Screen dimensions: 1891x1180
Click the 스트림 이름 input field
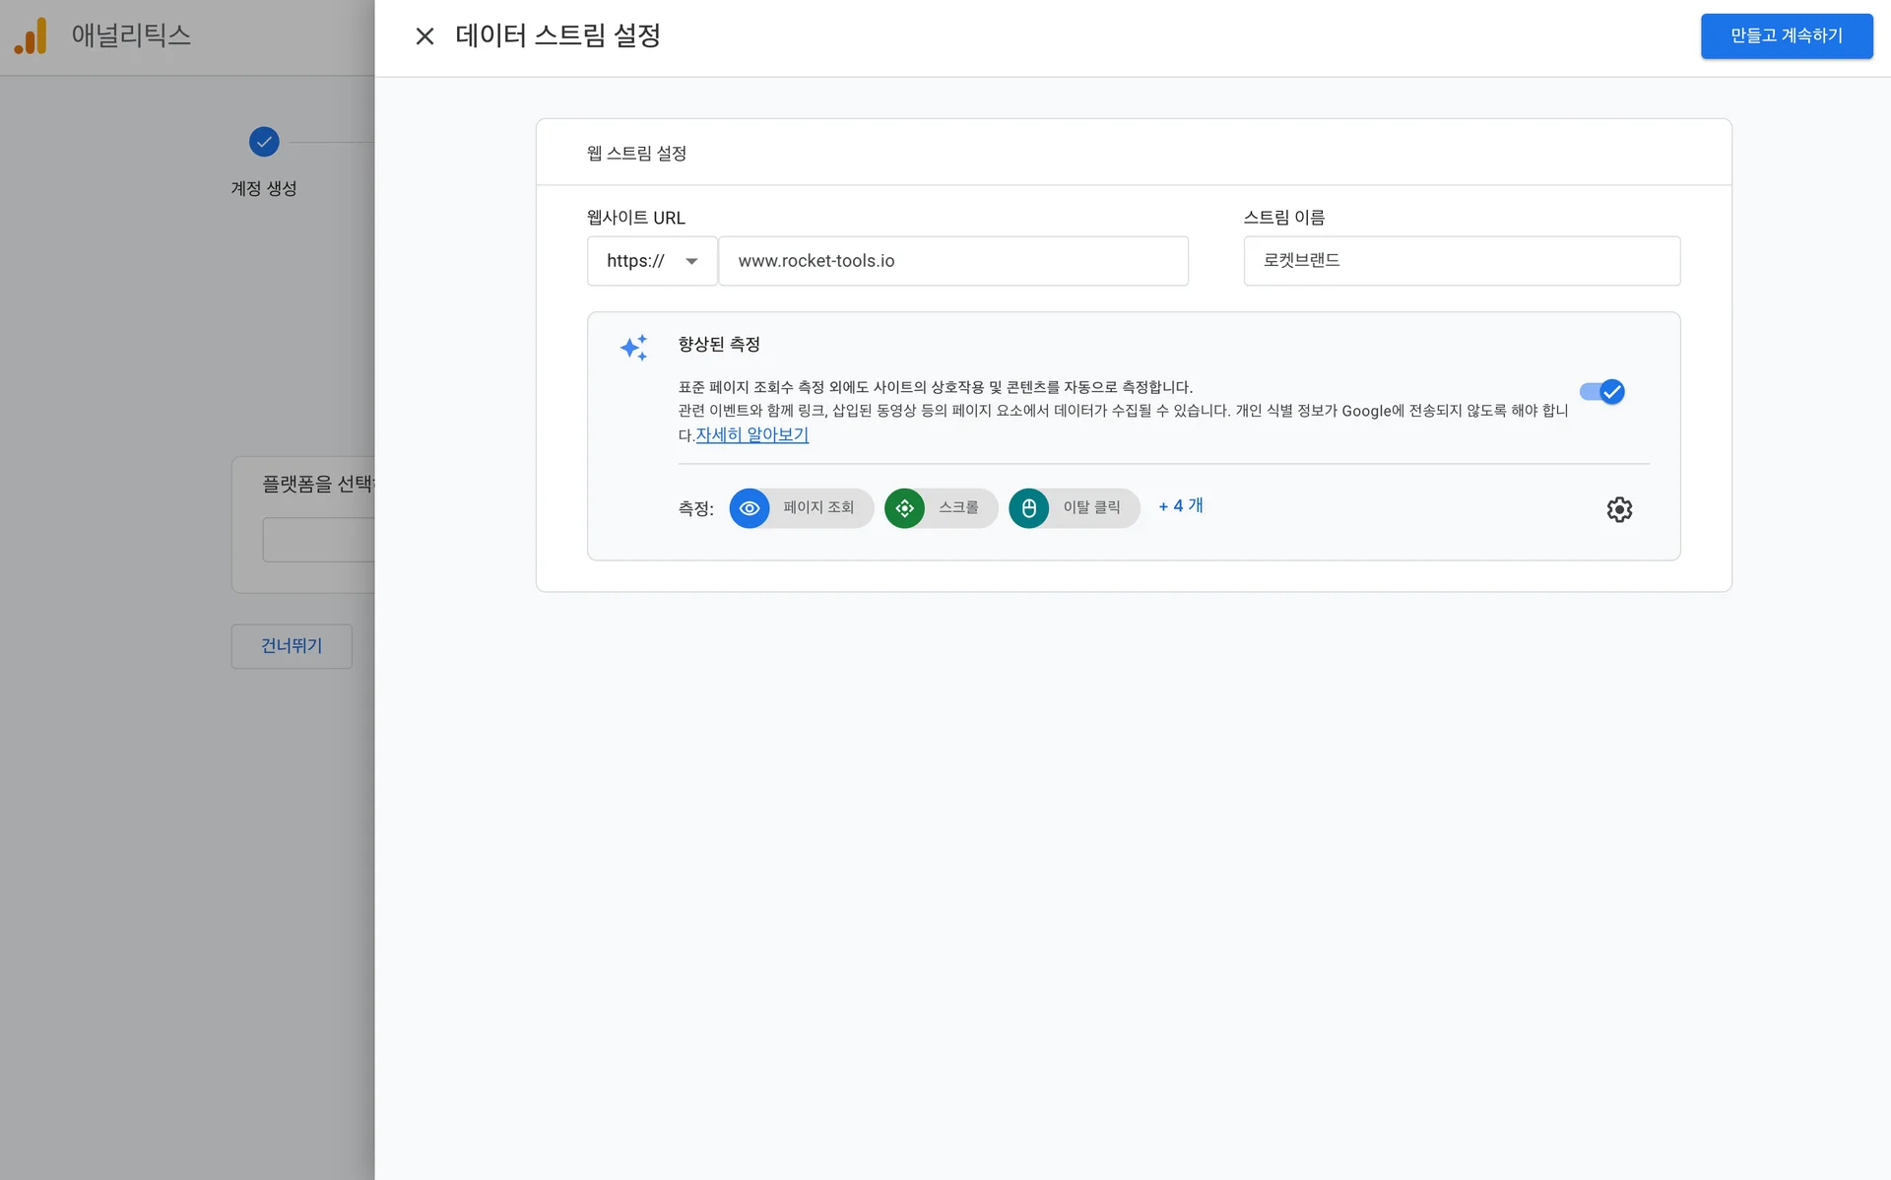click(x=1462, y=261)
